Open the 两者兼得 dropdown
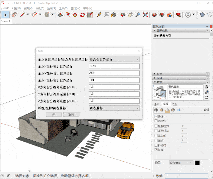213x179 pixels. click(114, 108)
